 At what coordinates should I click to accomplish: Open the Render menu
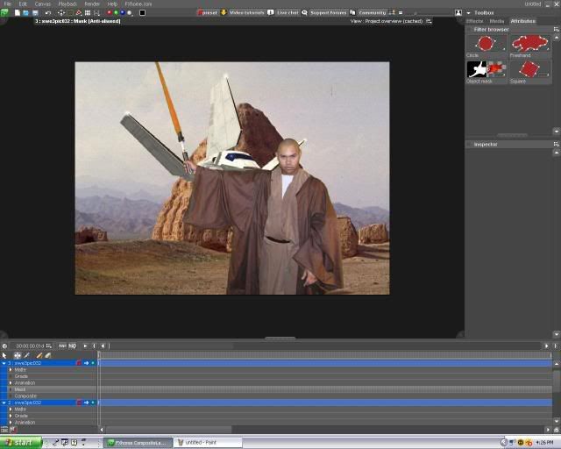pyautogui.click(x=92, y=4)
